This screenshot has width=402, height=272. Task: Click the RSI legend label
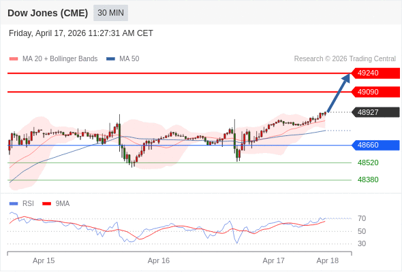coord(28,204)
